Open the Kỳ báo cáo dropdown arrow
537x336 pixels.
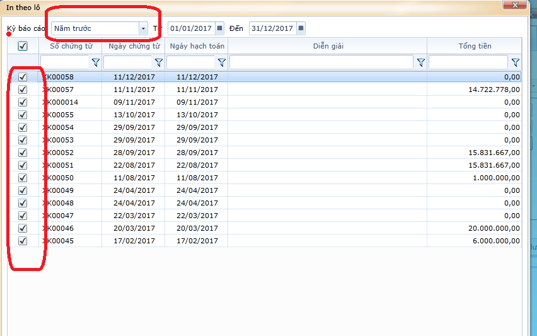coord(143,28)
